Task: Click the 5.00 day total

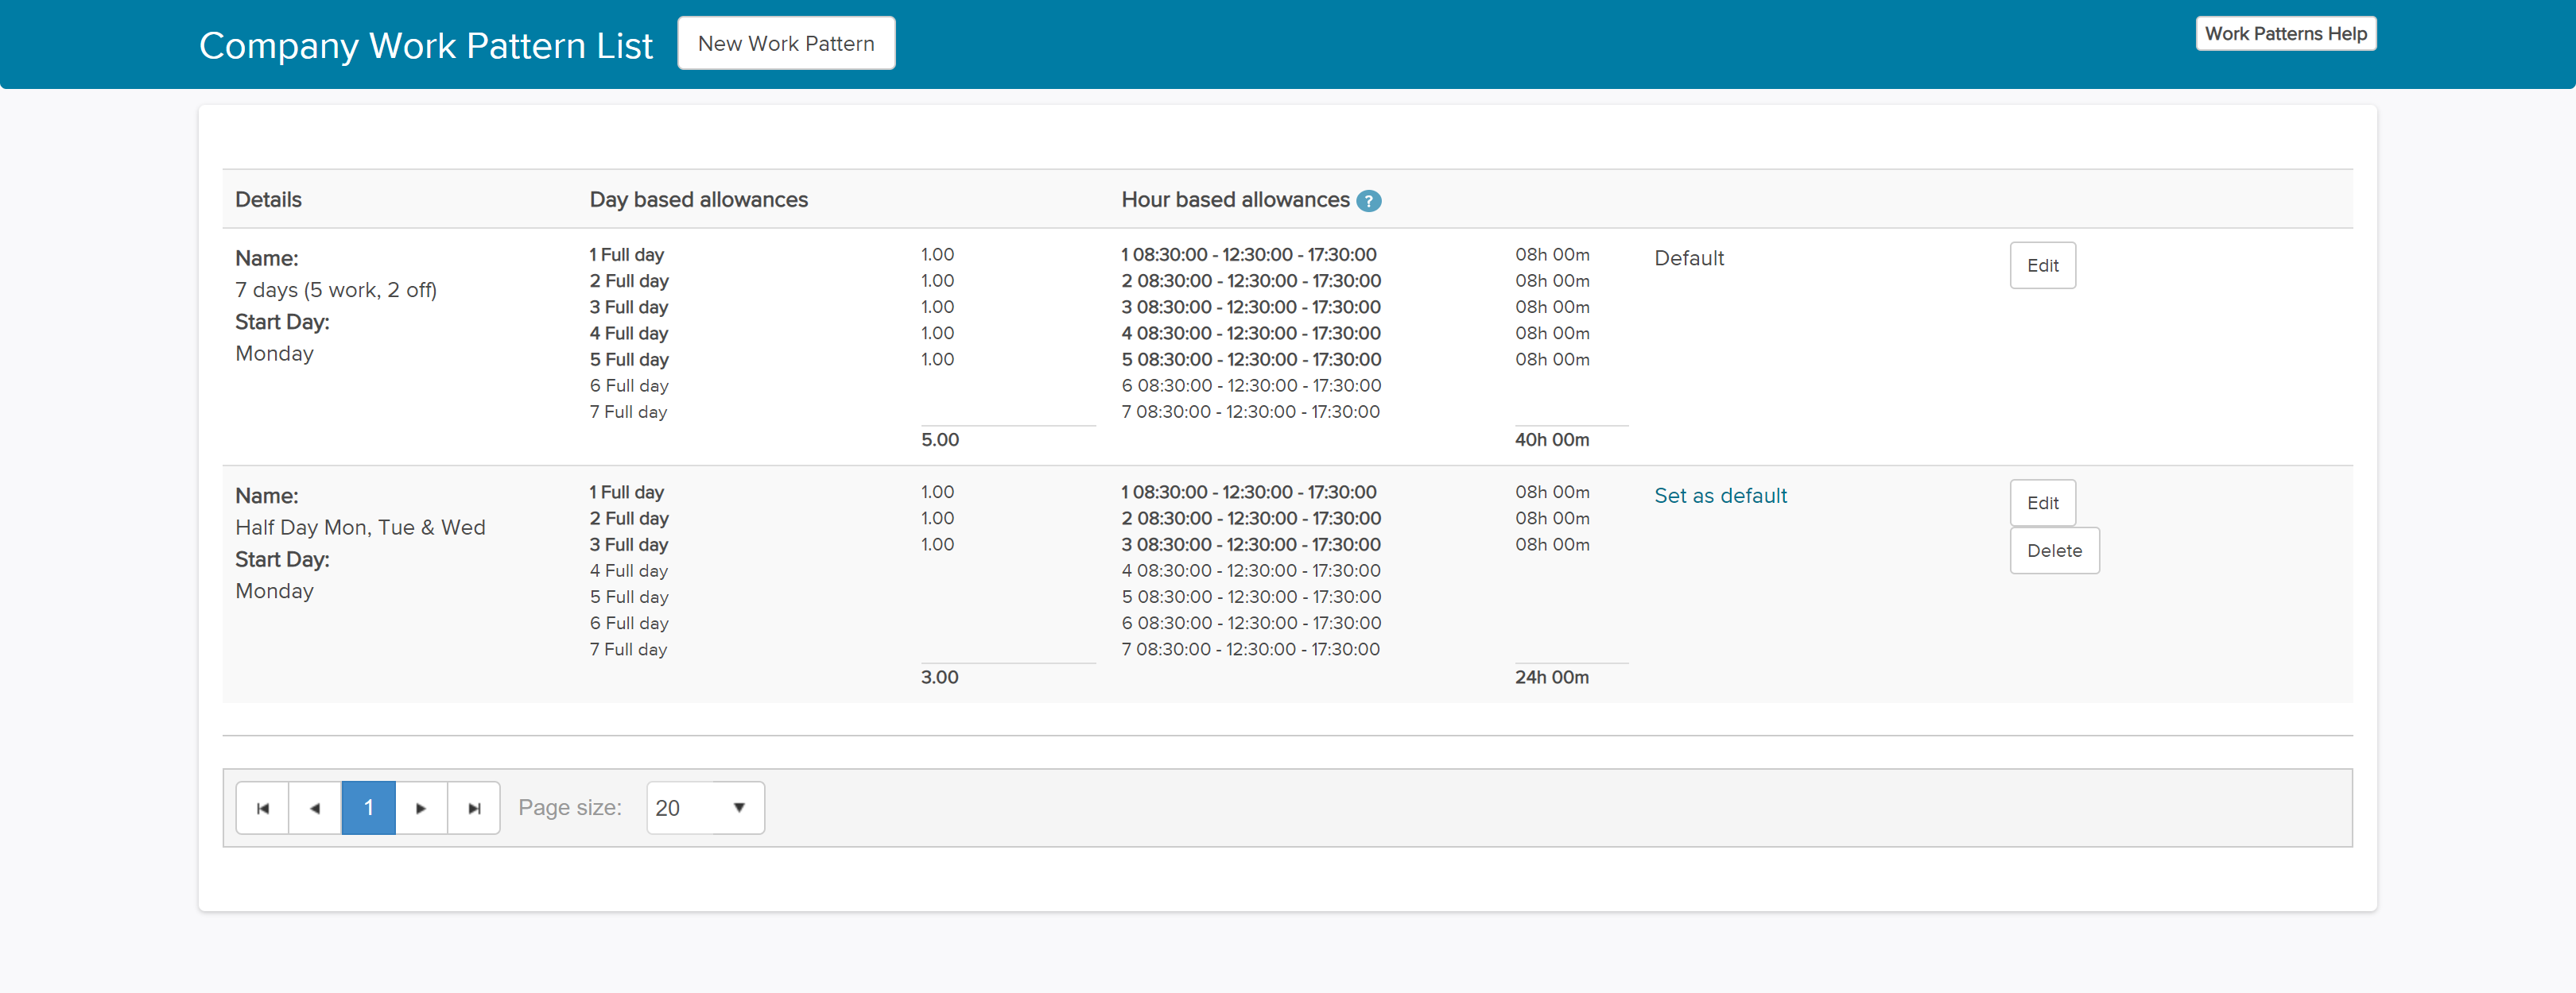Action: pos(939,439)
